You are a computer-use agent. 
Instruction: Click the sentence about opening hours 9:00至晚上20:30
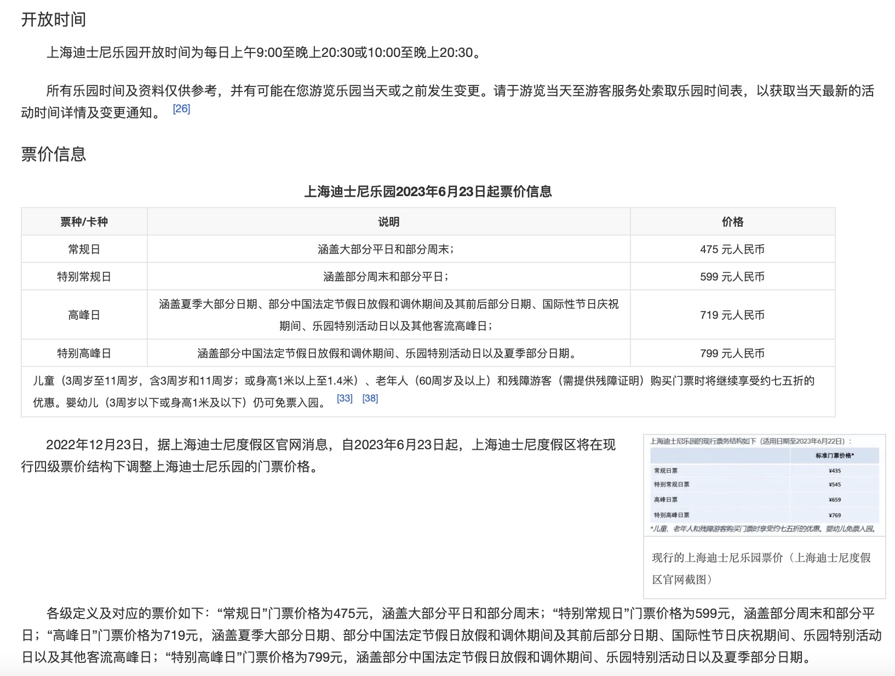click(x=265, y=53)
